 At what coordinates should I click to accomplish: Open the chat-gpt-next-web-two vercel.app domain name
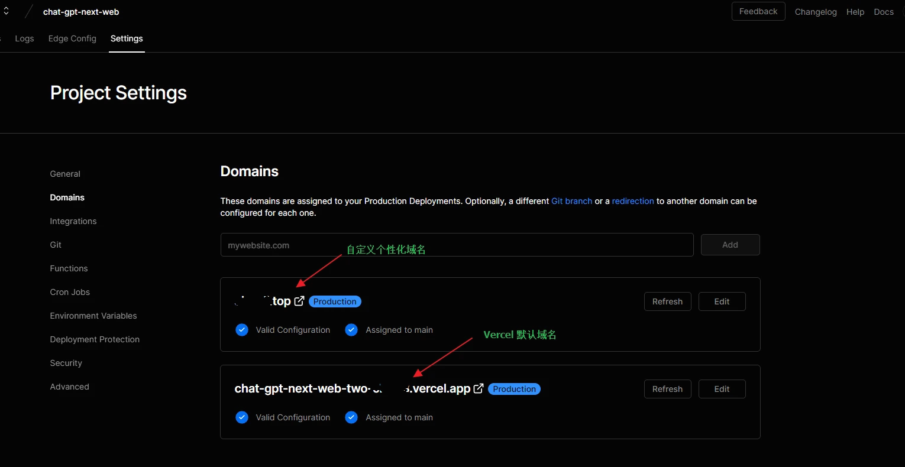tap(353, 388)
